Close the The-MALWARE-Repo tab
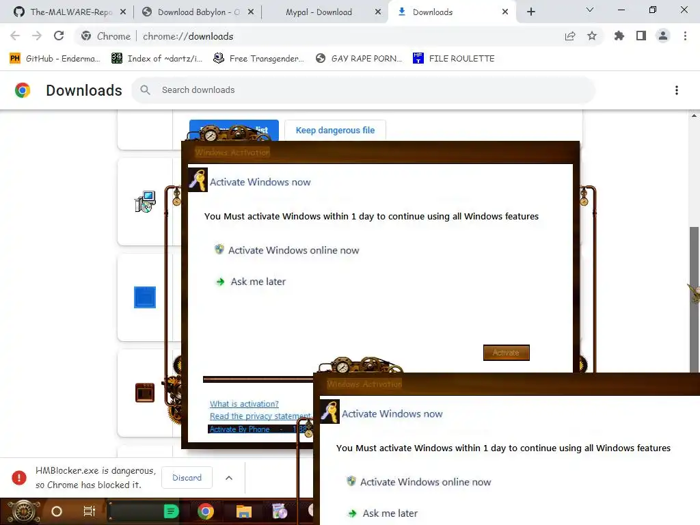 click(x=123, y=12)
